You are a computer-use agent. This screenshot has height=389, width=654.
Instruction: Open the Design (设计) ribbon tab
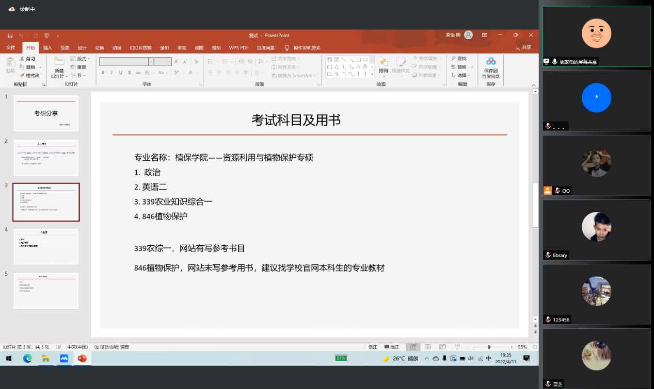(x=82, y=48)
